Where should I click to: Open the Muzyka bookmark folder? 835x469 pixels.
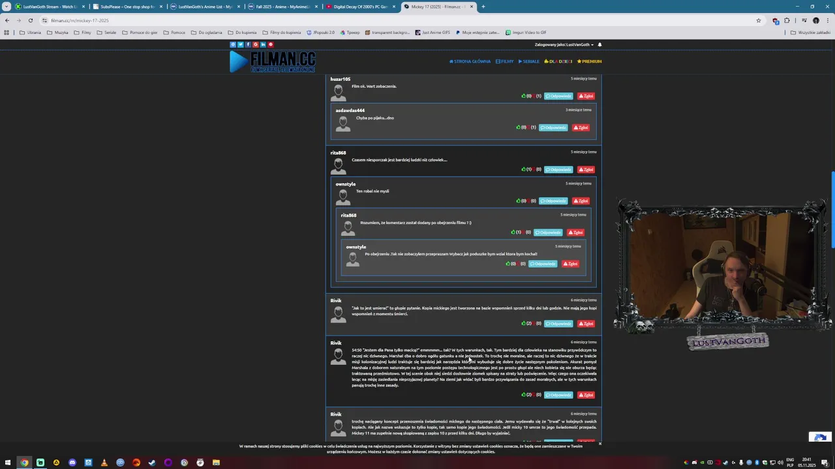pos(57,32)
